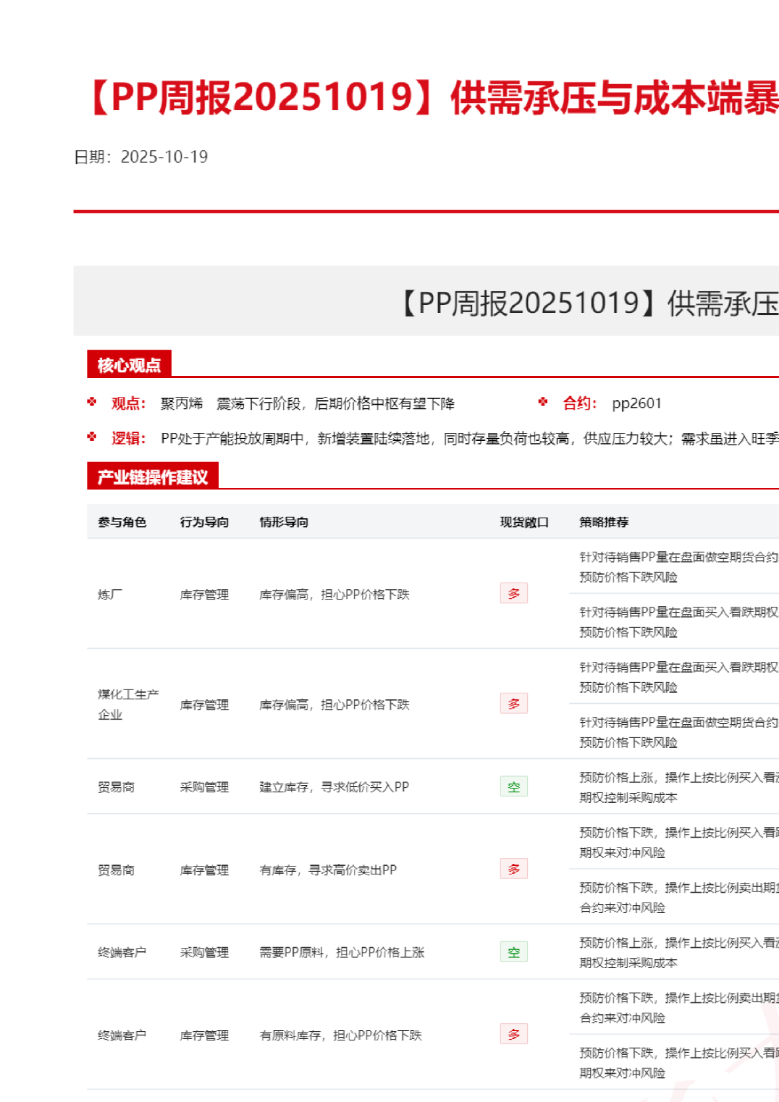
Task: Click the 多 badge in 终端客户 库存管理 row
Action: (513, 1034)
